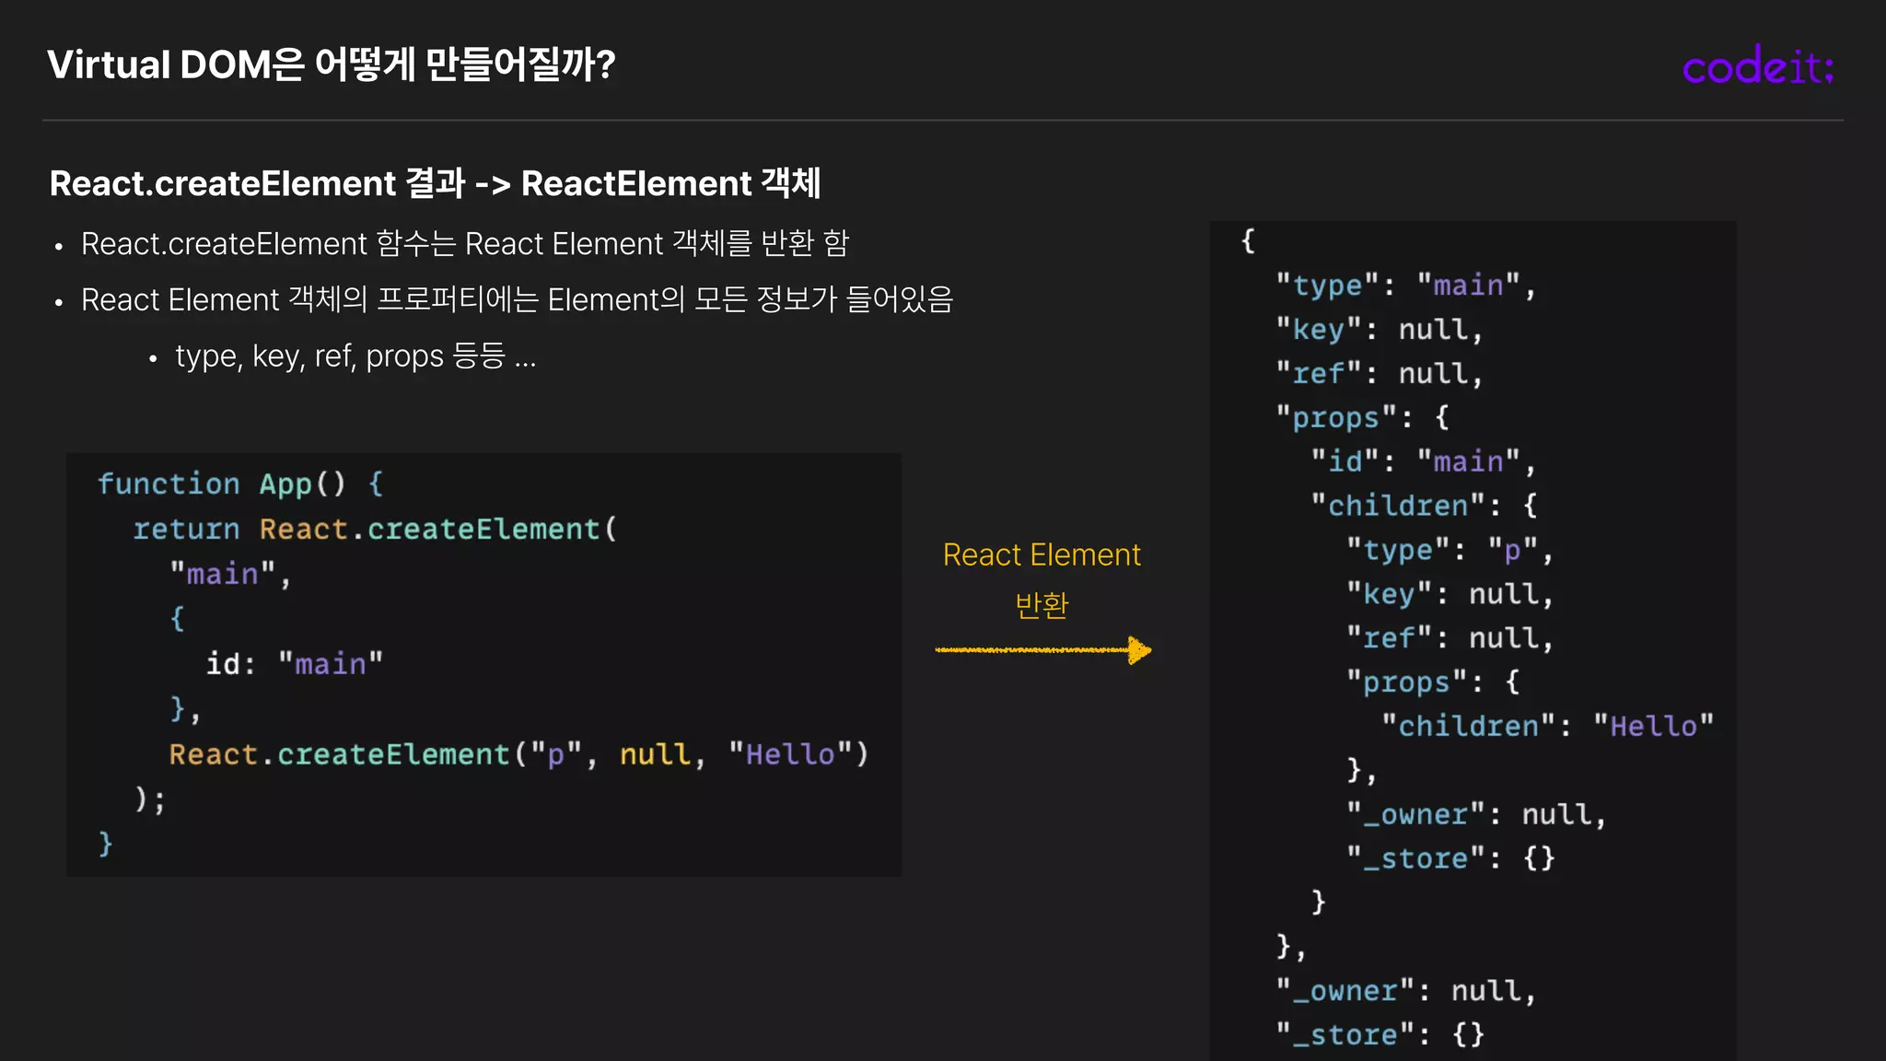Click the last '"_store": {}' line in the JSON

click(1380, 1034)
